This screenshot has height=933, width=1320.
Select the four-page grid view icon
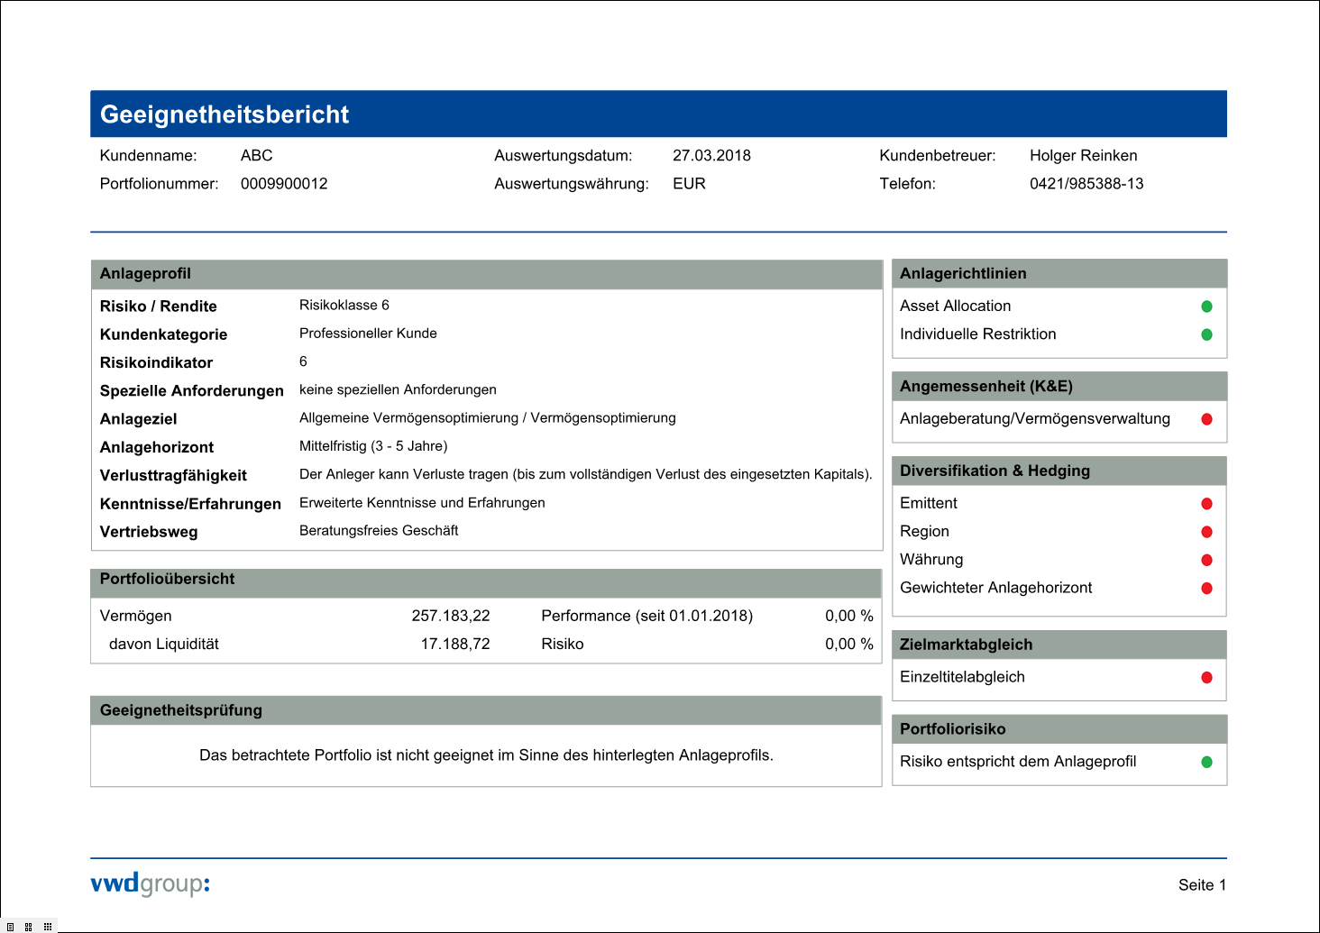point(29,927)
